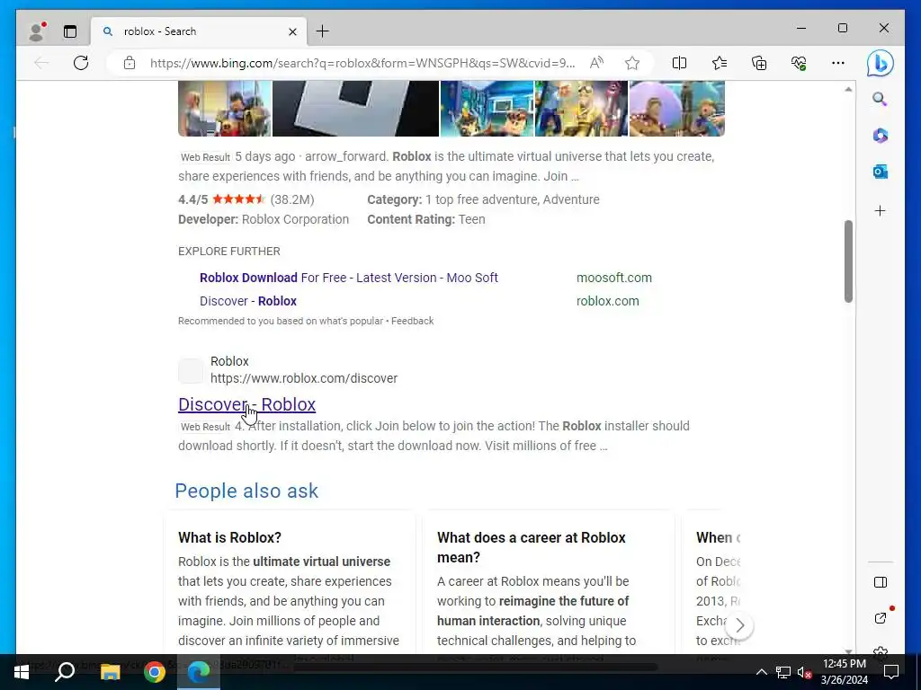Open the Favorites list
The image size is (921, 690).
(x=719, y=63)
